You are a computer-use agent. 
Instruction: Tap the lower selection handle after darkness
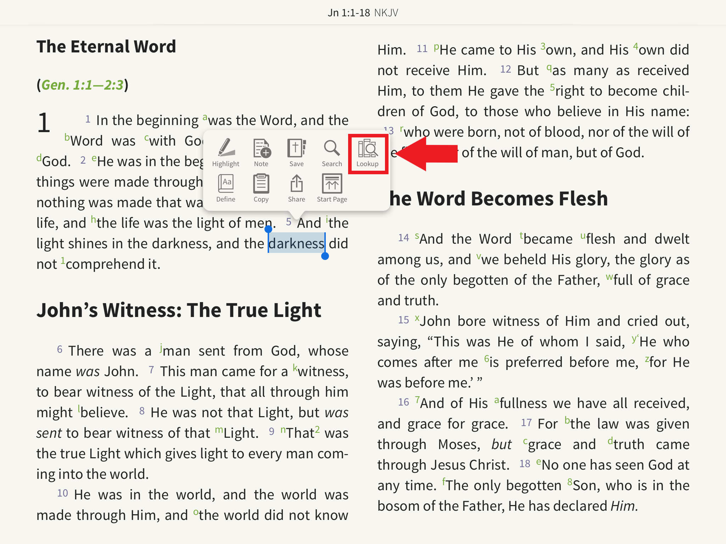click(x=325, y=256)
